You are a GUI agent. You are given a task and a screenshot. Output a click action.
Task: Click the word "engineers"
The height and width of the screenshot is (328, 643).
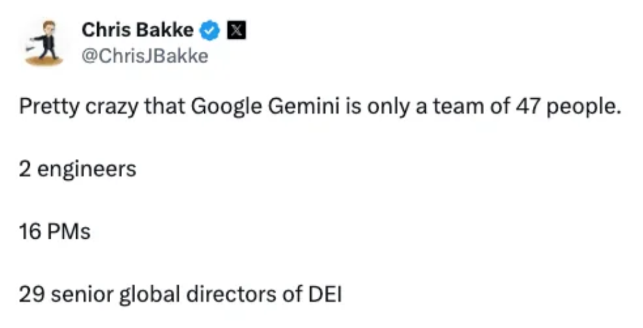[86, 171]
